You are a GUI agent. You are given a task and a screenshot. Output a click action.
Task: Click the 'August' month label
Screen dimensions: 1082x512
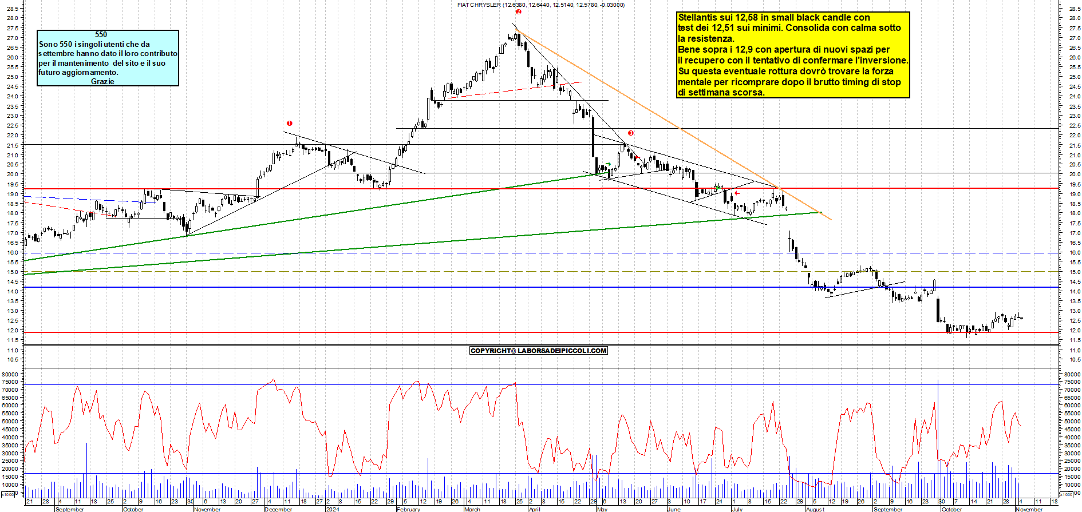click(815, 509)
